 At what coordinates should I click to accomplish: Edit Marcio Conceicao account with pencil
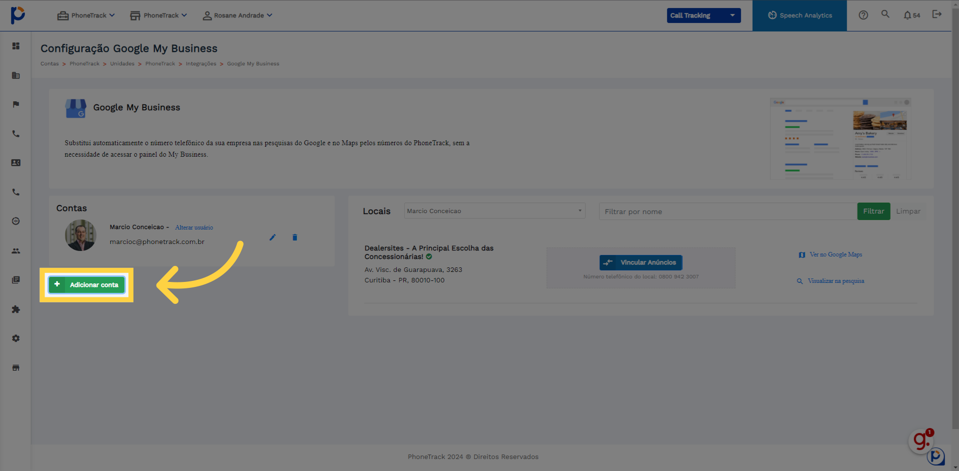[x=272, y=237]
